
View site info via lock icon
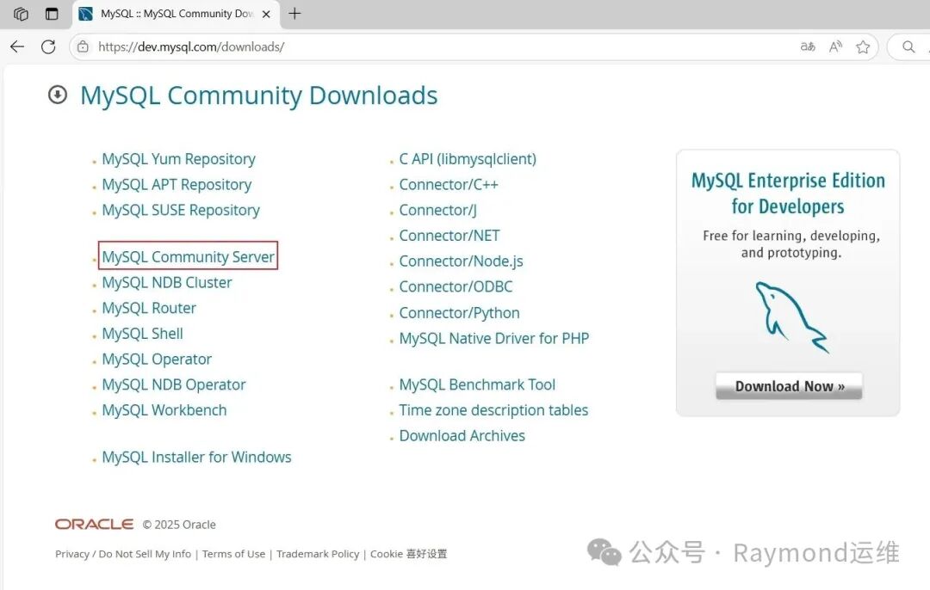pyautogui.click(x=83, y=46)
